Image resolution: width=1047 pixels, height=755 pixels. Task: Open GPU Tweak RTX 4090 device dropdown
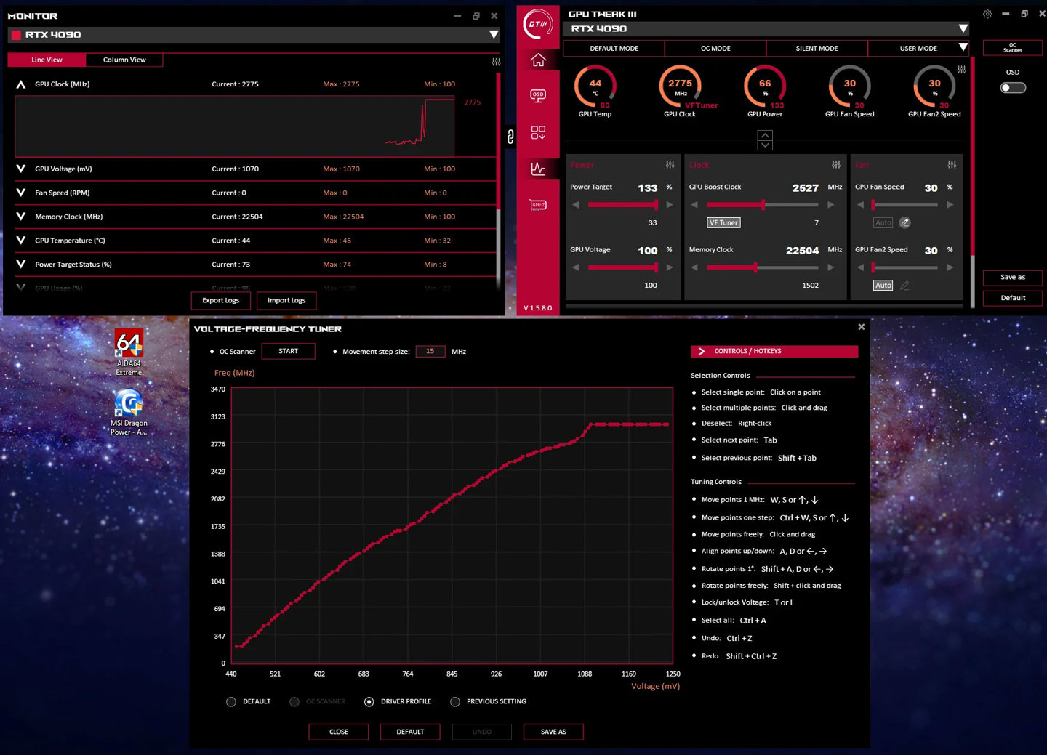click(x=963, y=29)
